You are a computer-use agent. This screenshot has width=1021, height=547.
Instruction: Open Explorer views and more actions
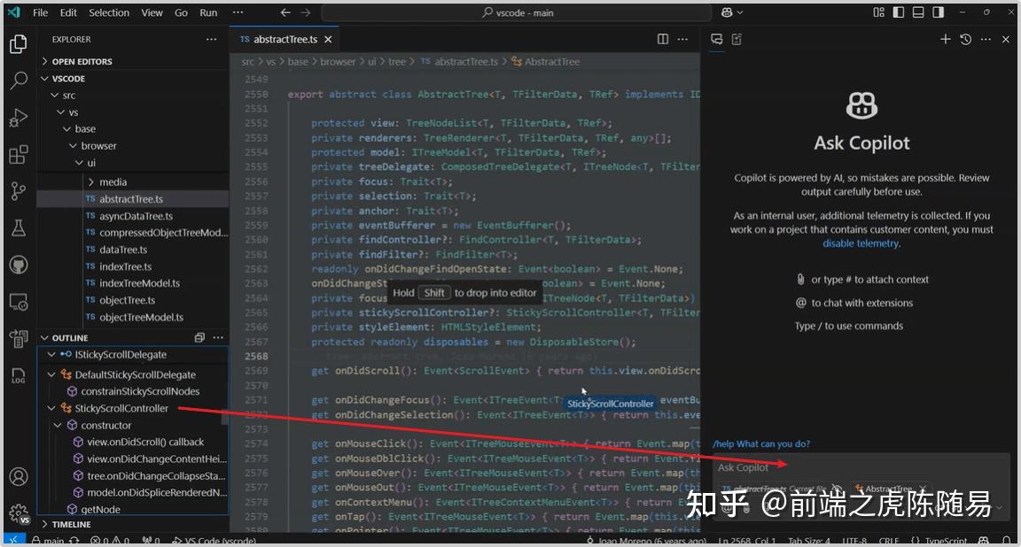(x=211, y=40)
